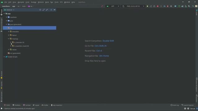Open the SDK Manager toolbar icon
Image resolution: width=198 pixels, height=111 pixels.
click(189, 6)
